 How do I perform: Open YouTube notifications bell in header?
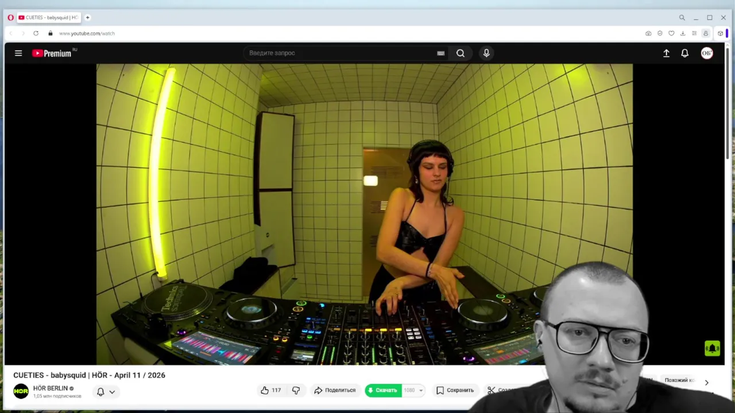pyautogui.click(x=684, y=53)
